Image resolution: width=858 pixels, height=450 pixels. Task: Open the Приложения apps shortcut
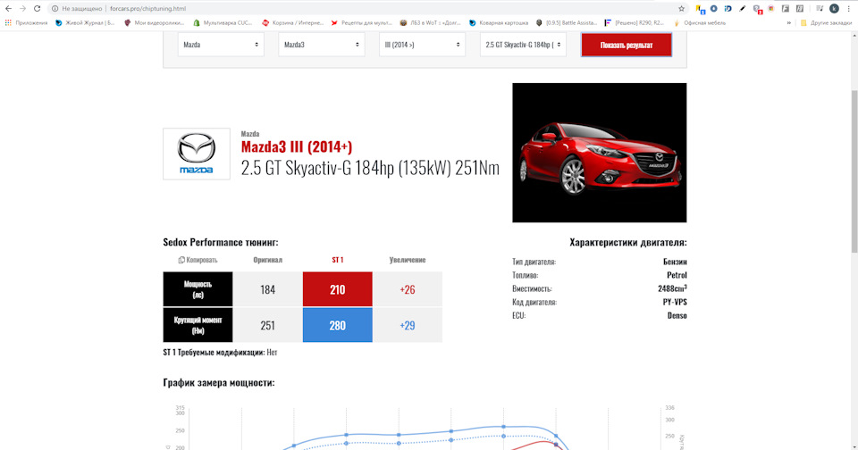click(26, 23)
